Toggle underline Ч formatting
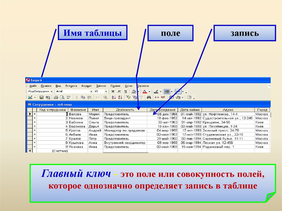Viewport: 282px width, 211px height. [x=126, y=92]
